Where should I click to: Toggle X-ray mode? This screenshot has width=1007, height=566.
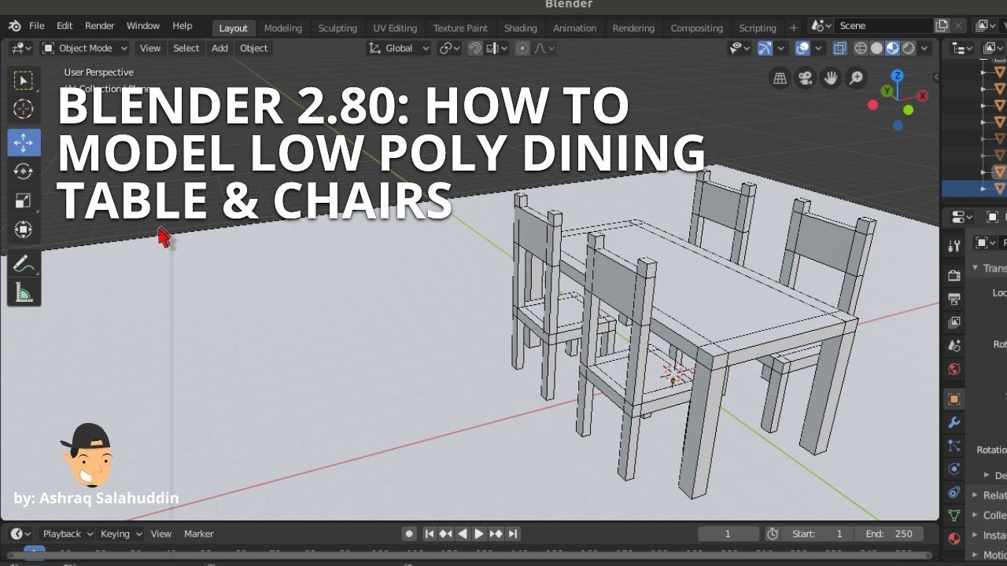[840, 48]
